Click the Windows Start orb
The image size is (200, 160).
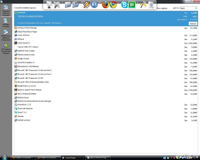pyautogui.click(x=4, y=158)
